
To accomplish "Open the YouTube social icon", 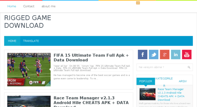I will (x=187, y=54).
